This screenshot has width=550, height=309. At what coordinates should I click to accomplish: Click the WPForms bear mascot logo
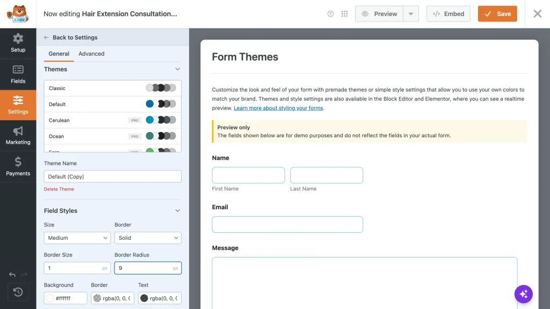[18, 14]
